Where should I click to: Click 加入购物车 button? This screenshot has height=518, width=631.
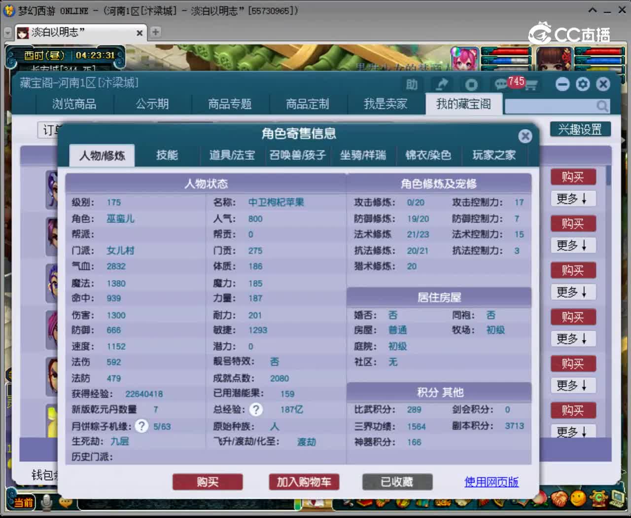[x=304, y=482]
